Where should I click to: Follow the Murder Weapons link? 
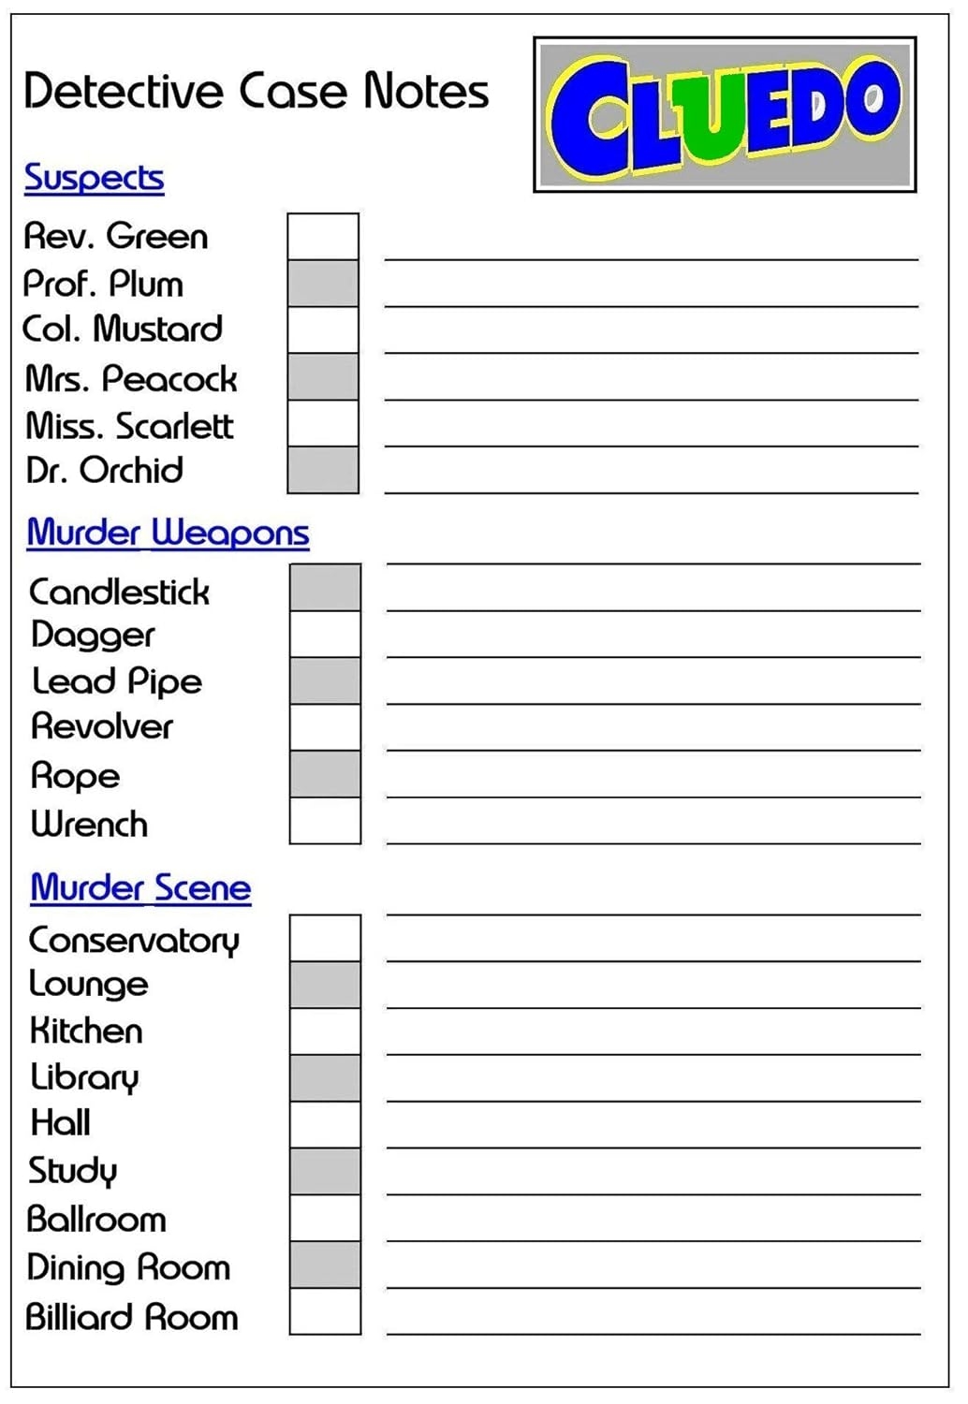coord(168,533)
